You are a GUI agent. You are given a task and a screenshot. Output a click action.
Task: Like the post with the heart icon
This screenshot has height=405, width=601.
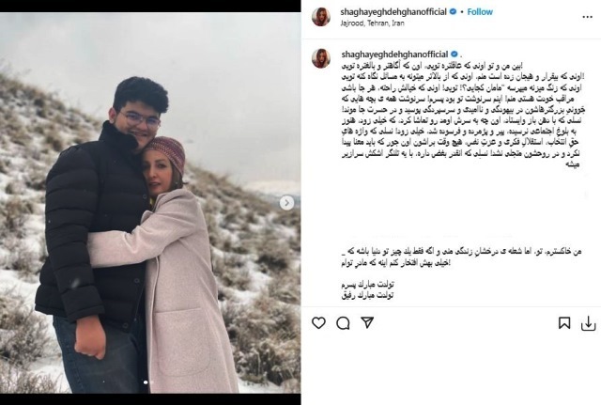318,323
